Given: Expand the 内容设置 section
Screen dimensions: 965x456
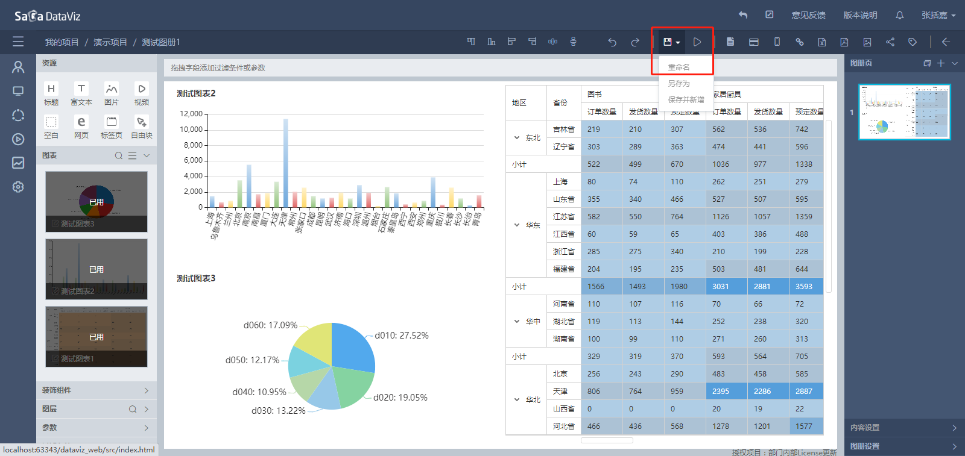Looking at the screenshot, I should coord(905,428).
